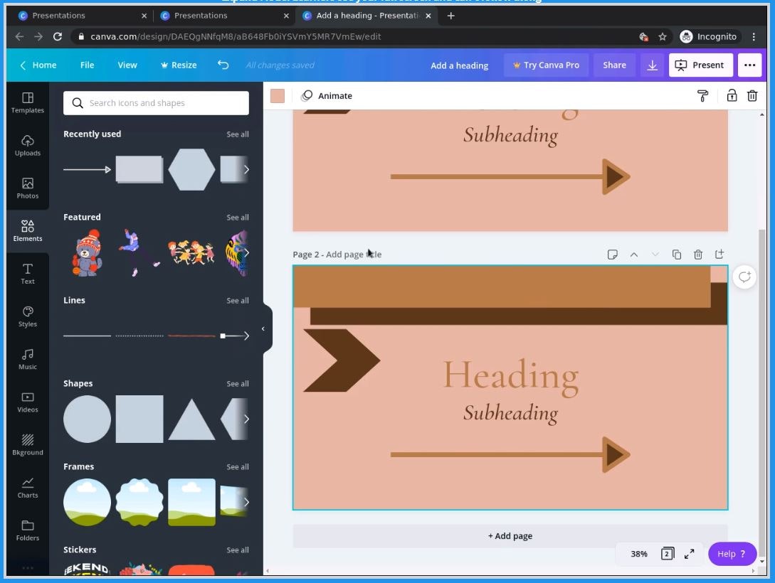
Task: Click the trash icon in top toolbar
Action: tap(752, 96)
